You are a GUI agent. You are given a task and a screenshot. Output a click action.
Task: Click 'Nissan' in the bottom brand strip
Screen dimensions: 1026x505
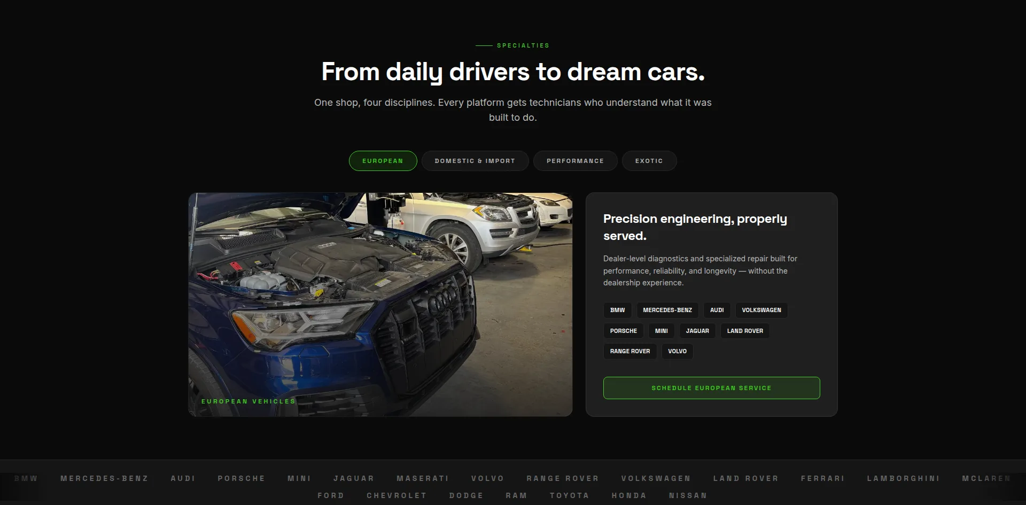(688, 495)
